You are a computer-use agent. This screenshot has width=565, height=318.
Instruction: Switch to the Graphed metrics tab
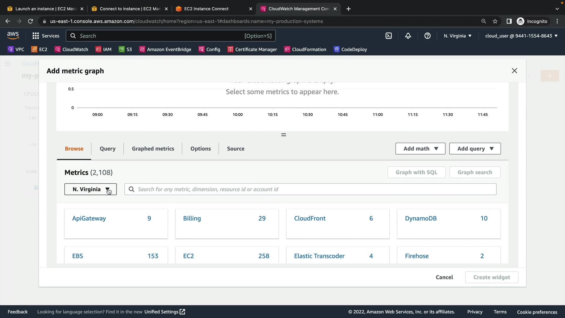click(x=153, y=149)
